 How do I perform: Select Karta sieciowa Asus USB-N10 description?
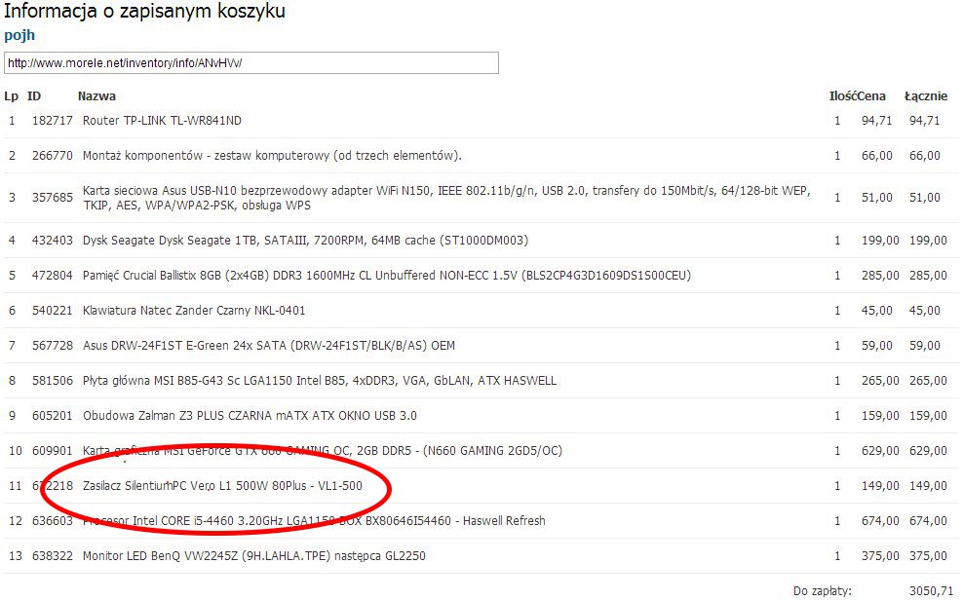[x=446, y=198]
